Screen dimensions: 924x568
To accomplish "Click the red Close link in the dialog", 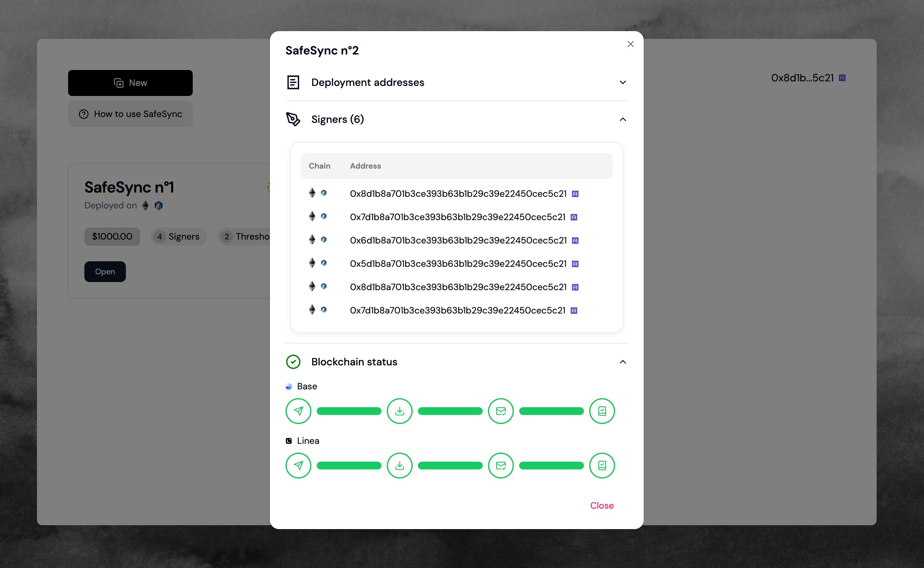I will click(602, 506).
